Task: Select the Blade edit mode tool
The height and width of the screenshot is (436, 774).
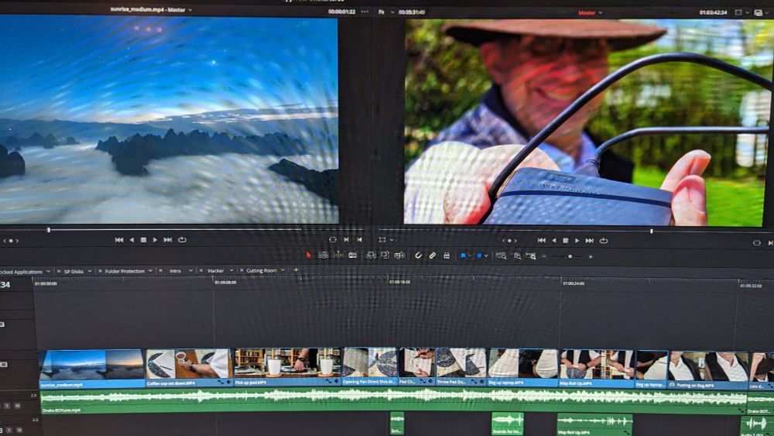Action: [352, 256]
